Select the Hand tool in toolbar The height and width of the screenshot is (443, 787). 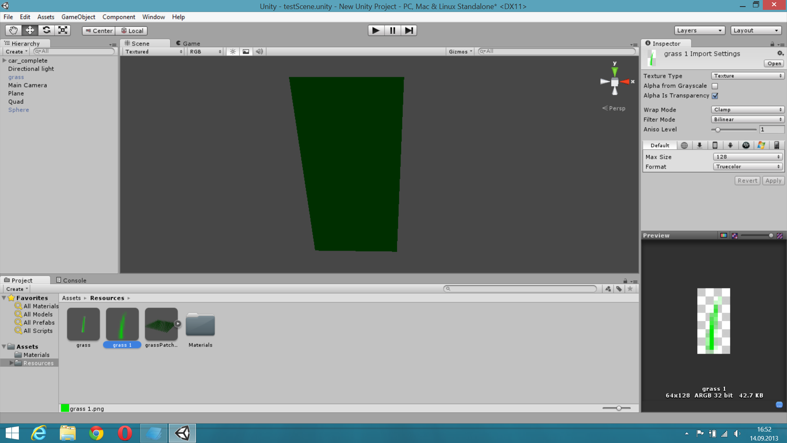13,30
